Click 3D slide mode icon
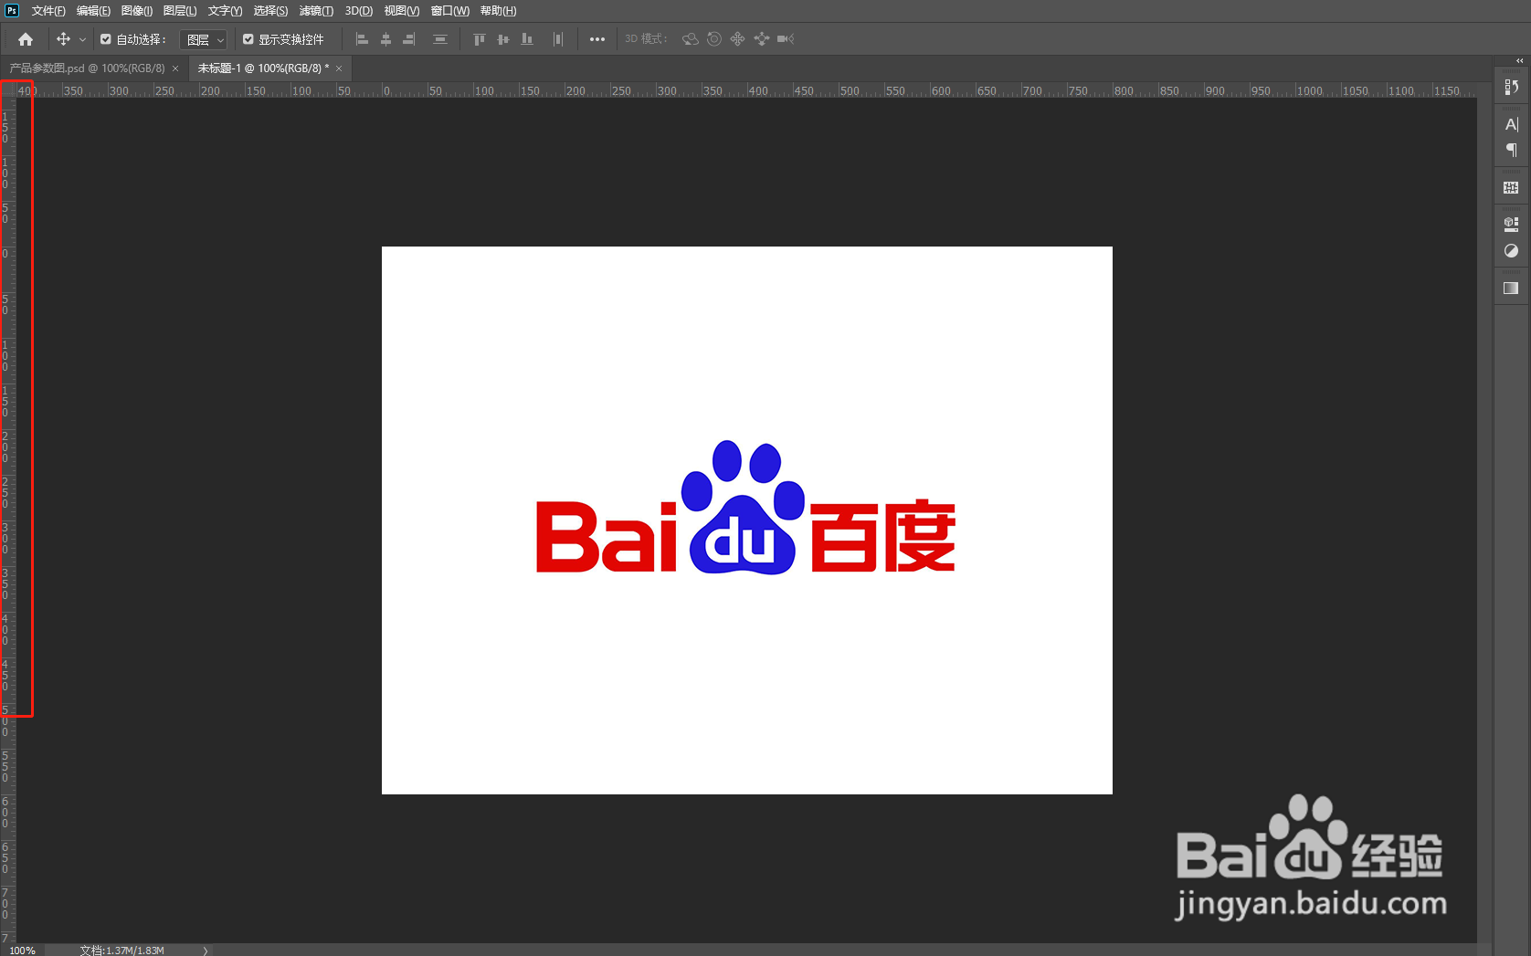This screenshot has height=956, width=1531. pyautogui.click(x=762, y=39)
